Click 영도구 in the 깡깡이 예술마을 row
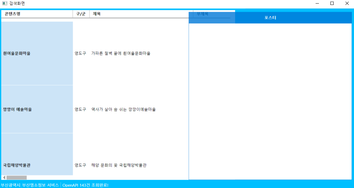 click(80, 109)
